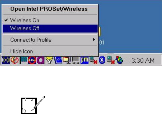This screenshot has width=162, height=114.
Task: Click the purple ring tray icon
Action: click(41, 60)
